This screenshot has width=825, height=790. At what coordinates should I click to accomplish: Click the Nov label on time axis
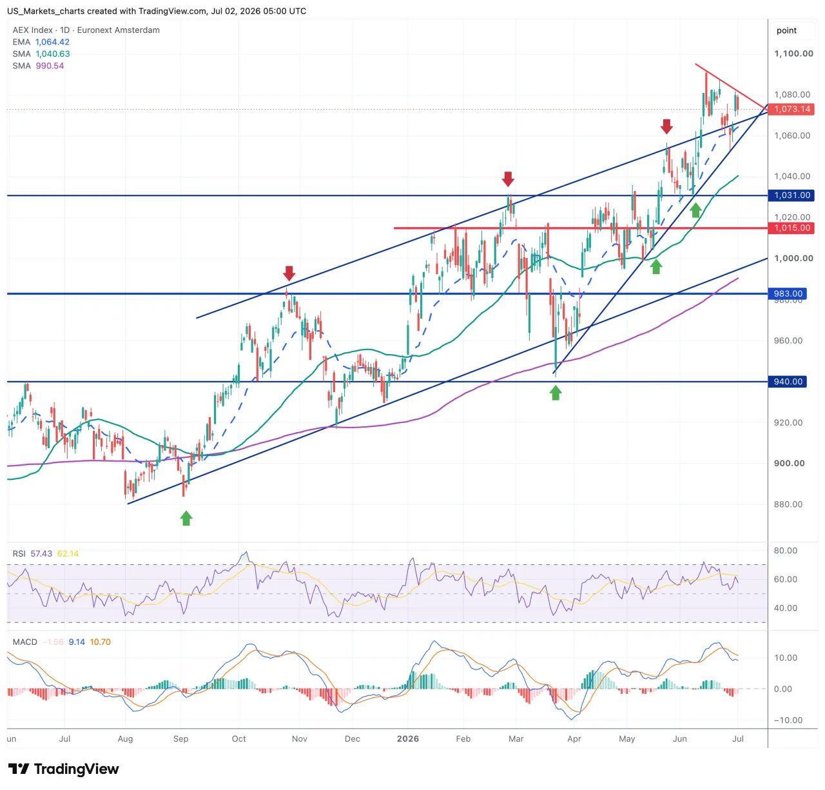click(300, 739)
